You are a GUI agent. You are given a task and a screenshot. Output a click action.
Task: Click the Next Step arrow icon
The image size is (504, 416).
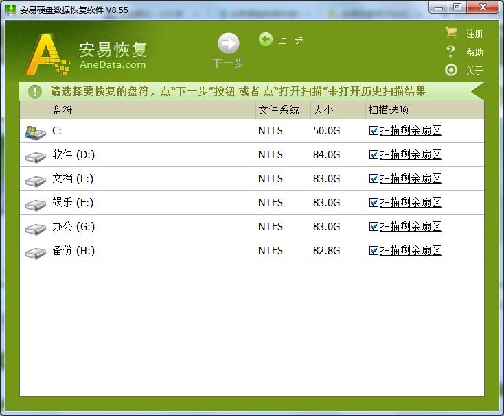point(229,43)
